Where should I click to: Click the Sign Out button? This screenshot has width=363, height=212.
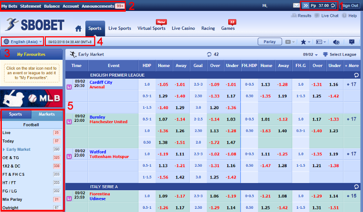pos(350,5)
